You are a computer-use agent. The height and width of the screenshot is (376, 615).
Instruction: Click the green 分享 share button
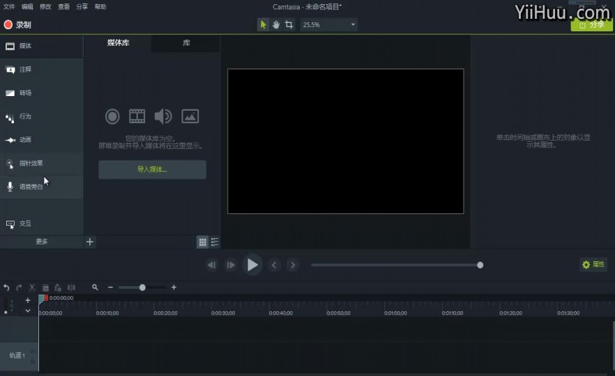pos(591,24)
